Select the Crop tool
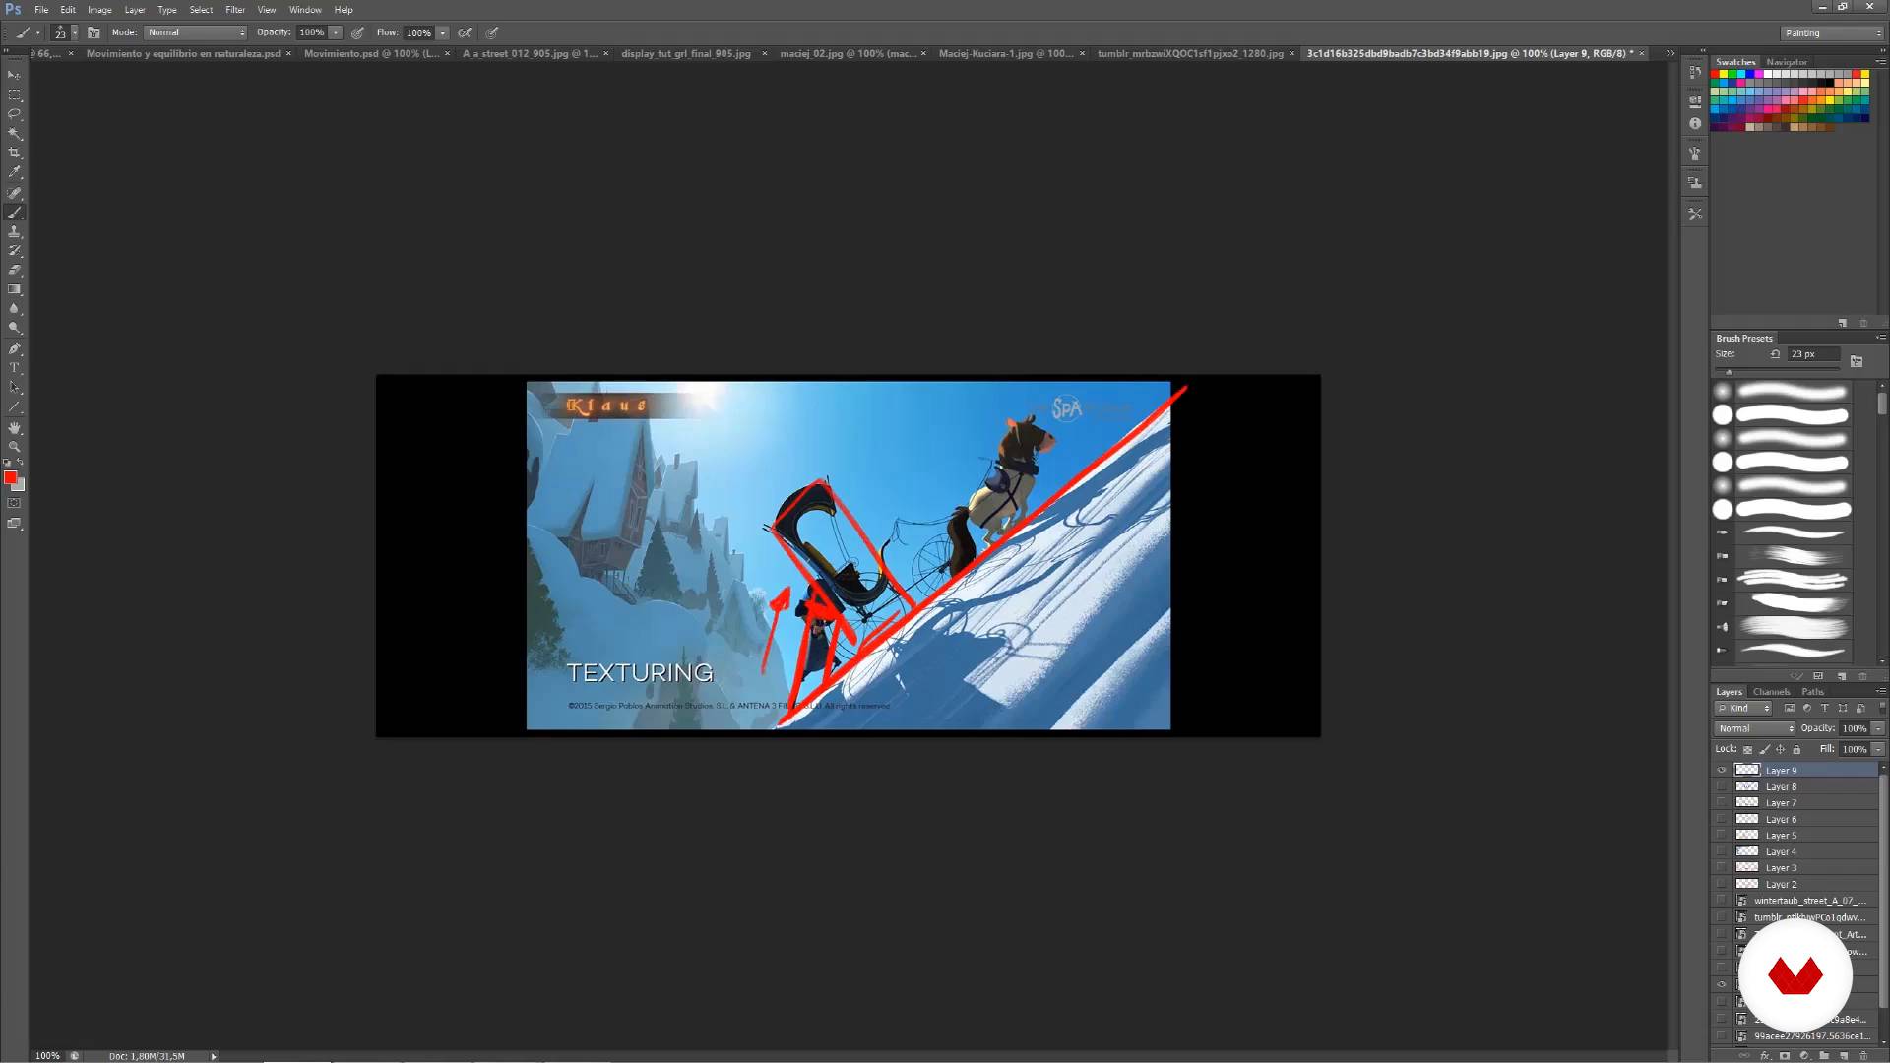The height and width of the screenshot is (1063, 1890). click(x=14, y=154)
